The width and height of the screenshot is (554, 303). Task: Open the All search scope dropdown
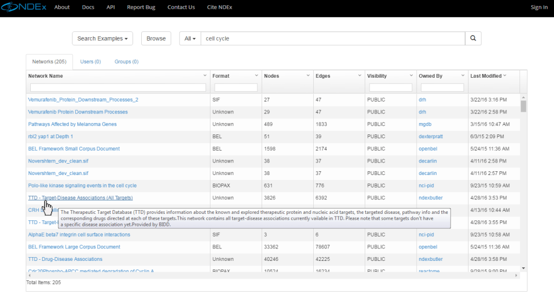(x=190, y=38)
